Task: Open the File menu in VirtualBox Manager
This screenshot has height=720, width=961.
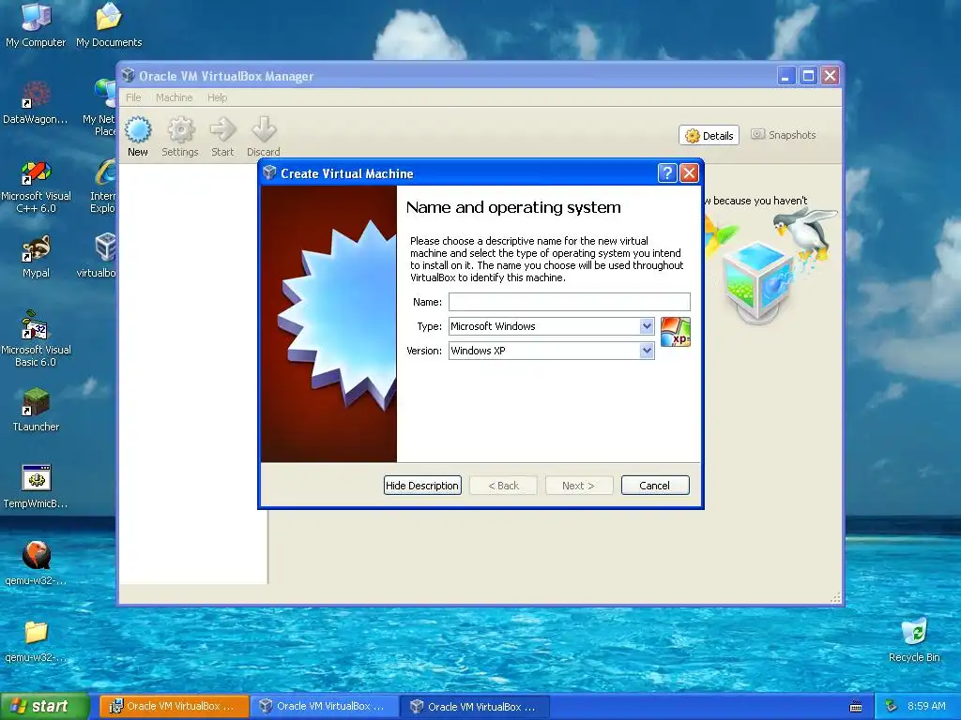Action: pyautogui.click(x=133, y=97)
